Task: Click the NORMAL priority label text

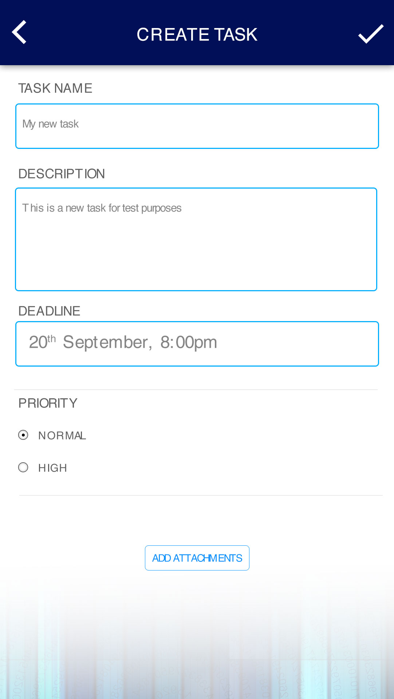Action: (x=62, y=435)
